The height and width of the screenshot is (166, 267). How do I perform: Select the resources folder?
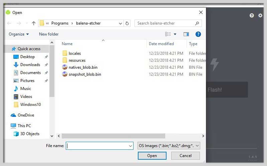[77, 60]
